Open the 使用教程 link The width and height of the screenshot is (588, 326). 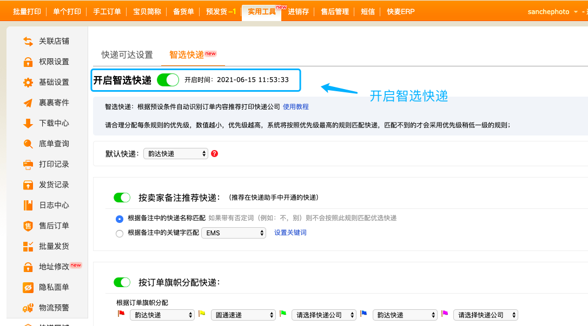pyautogui.click(x=296, y=107)
